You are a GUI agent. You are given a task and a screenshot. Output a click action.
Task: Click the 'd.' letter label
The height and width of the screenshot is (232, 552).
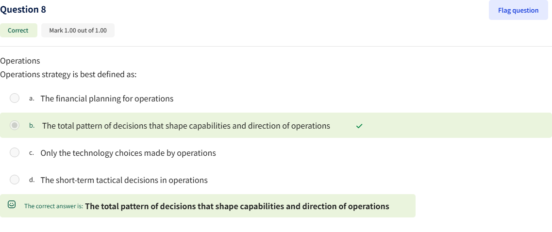pos(32,180)
